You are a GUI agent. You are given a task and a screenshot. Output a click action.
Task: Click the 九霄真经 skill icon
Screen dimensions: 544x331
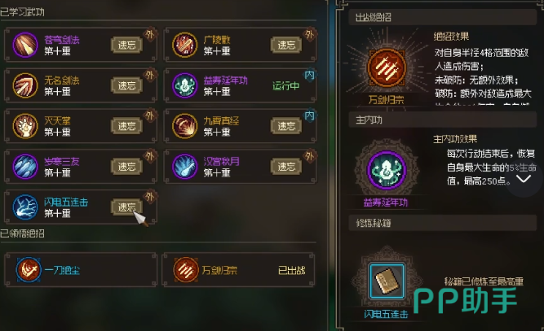[184, 126]
